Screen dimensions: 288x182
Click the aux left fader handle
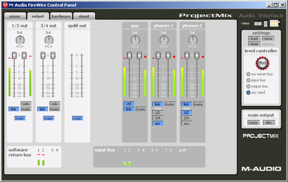pyautogui.click(x=129, y=56)
